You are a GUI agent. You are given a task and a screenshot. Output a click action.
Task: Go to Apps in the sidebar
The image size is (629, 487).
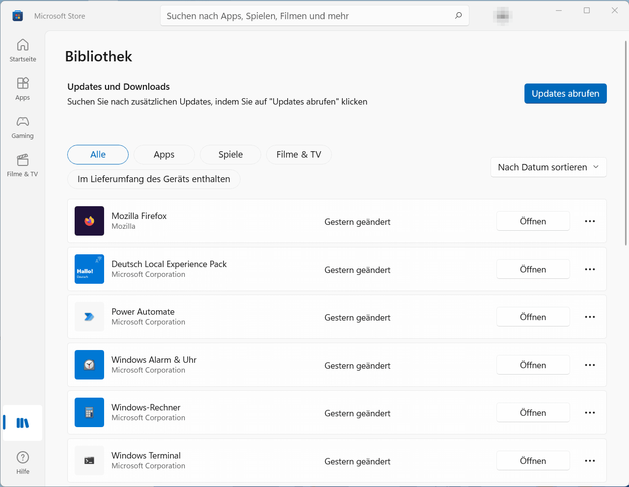(x=23, y=83)
